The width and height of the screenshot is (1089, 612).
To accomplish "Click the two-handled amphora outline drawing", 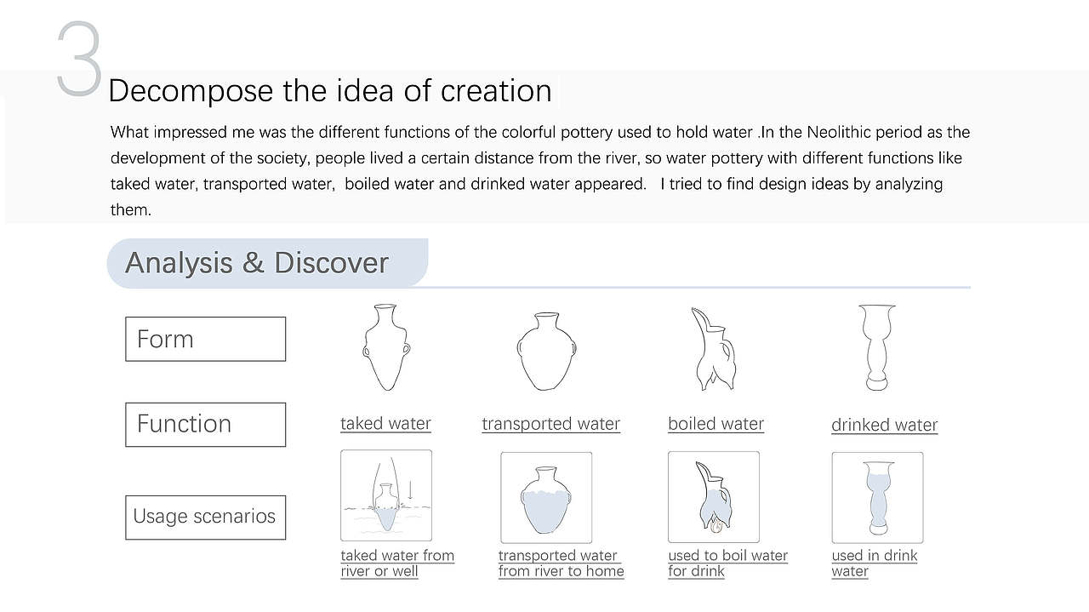I will (x=386, y=347).
